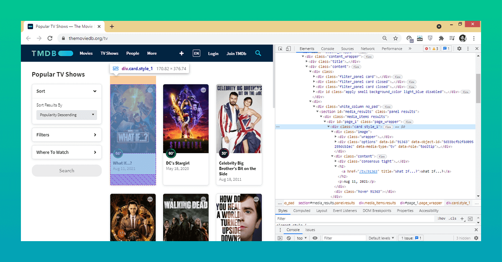The image size is (502, 262).
Task: Click the Join TMDb link
Action: [236, 53]
